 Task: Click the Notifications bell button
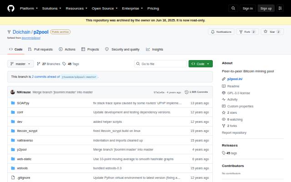tap(221, 32)
